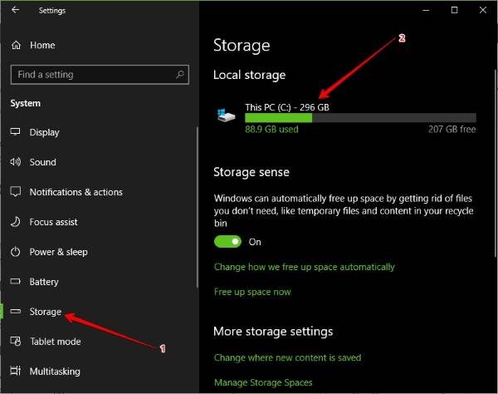Click the Power & sleep icon
Viewport: 498px width, 394px height.
[16, 252]
